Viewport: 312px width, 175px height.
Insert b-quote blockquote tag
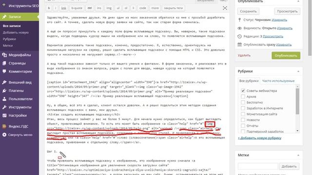77,8
